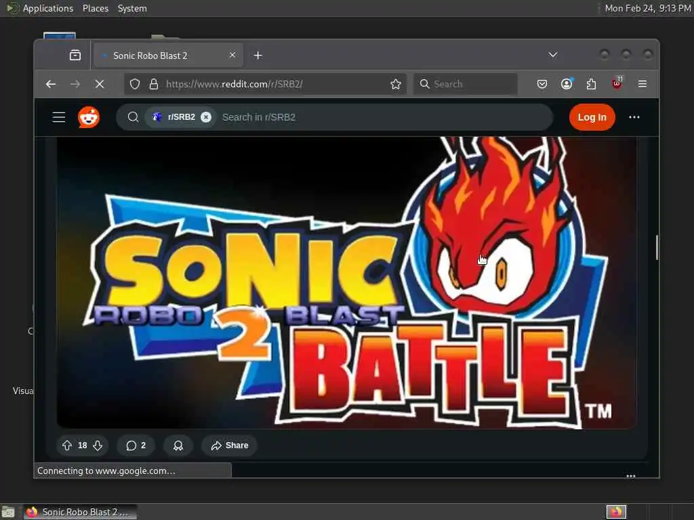
Task: Click the show desktop icon in bottom panel
Action: pyautogui.click(x=8, y=512)
